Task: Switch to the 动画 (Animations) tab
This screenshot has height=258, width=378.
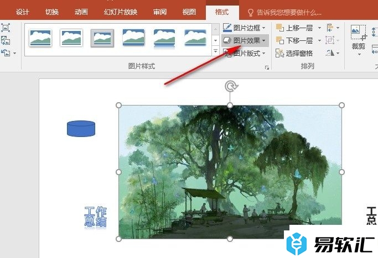Action: pos(81,12)
